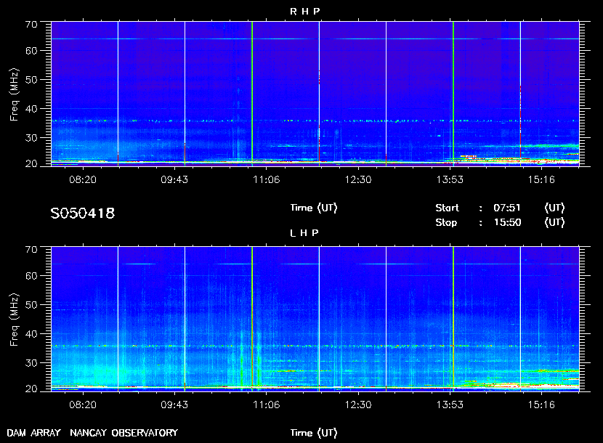Click the 09:43 time tick under LHP plot
This screenshot has height=443, width=603.
coord(174,405)
